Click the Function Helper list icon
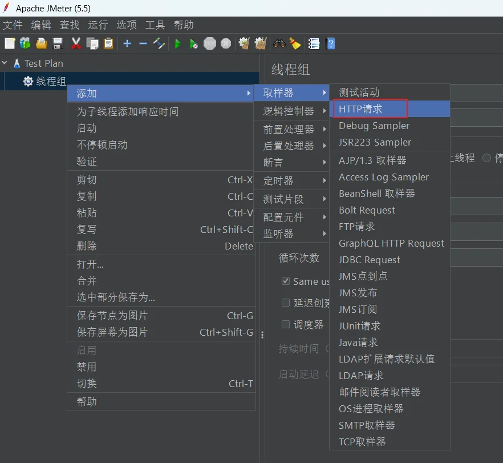Image resolution: width=503 pixels, height=463 pixels. (x=314, y=43)
